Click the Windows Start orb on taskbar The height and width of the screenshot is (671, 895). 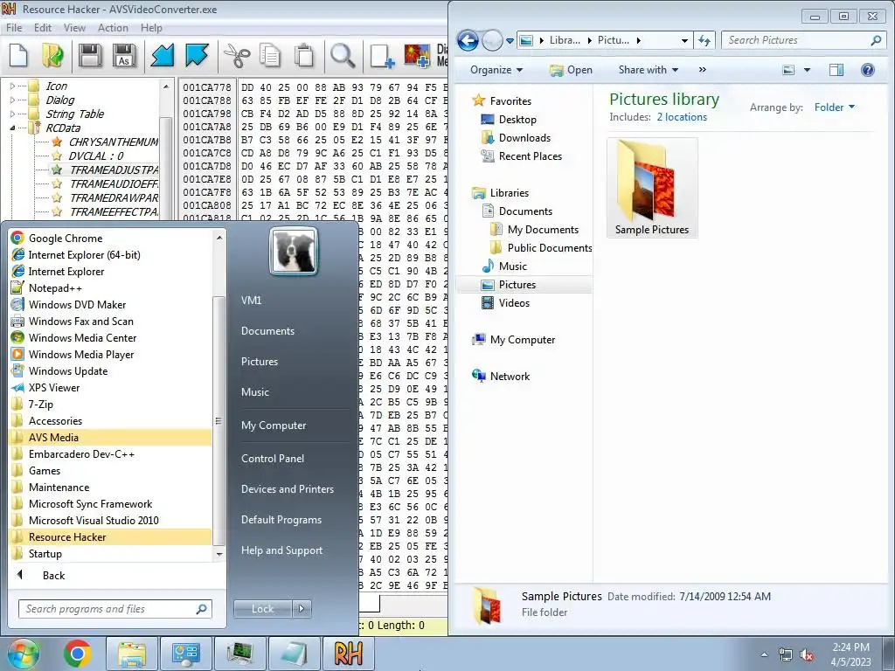pos(24,654)
